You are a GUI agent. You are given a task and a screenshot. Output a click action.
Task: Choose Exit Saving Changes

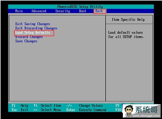tap(33, 24)
